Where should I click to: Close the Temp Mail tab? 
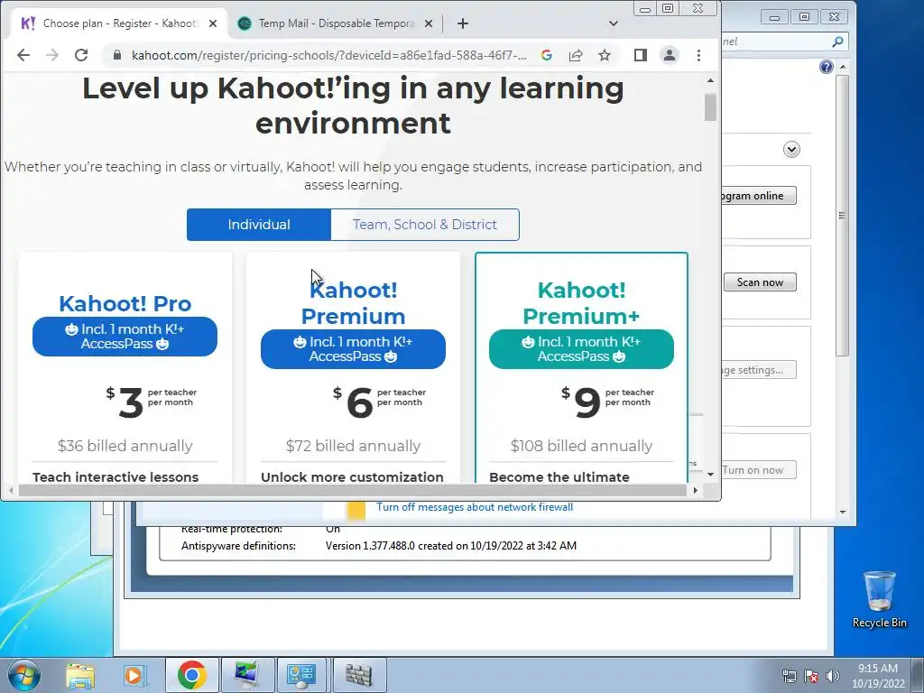[x=429, y=23]
